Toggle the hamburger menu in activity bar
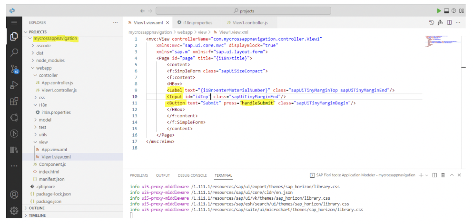 pos(14,22)
